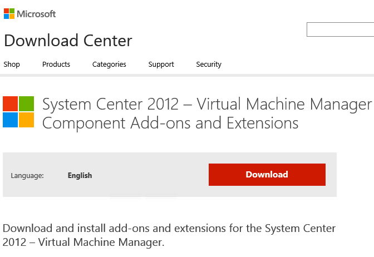The height and width of the screenshot is (257, 374).
Task: Click the green square of large product logo
Action: pos(26,103)
